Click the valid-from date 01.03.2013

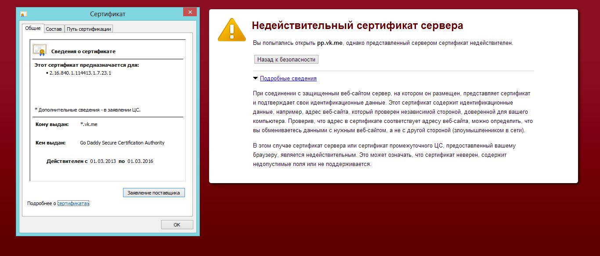pyautogui.click(x=103, y=161)
